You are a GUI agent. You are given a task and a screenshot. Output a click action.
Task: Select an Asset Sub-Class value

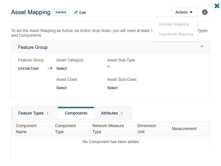coord(112,88)
